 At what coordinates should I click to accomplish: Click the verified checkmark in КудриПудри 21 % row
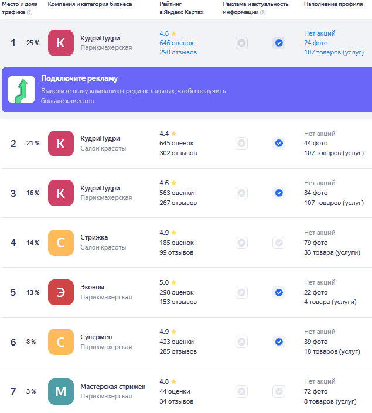point(279,144)
